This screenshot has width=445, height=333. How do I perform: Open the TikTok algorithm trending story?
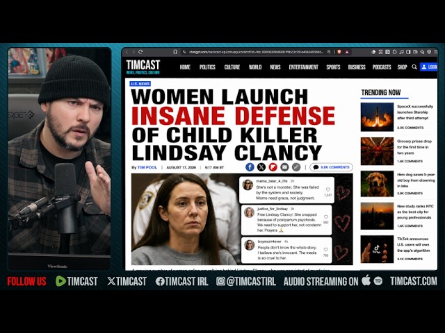coord(414,245)
